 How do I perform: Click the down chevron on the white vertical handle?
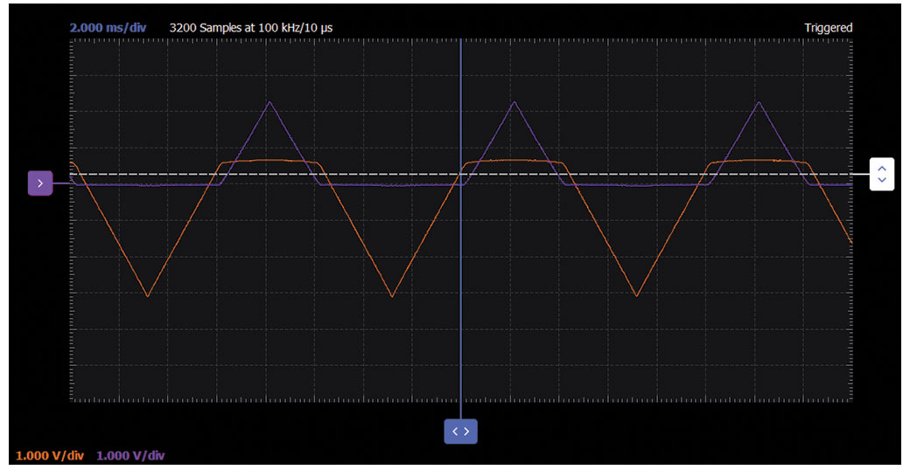(x=881, y=180)
